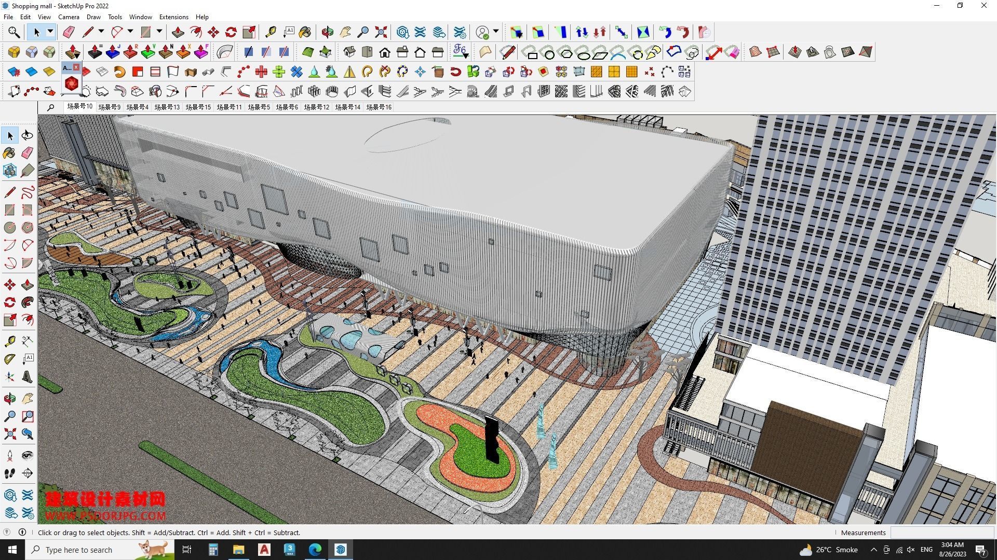Click Normal Push Pull icon marked N
Image resolution: width=997 pixels, height=560 pixels.
click(166, 52)
